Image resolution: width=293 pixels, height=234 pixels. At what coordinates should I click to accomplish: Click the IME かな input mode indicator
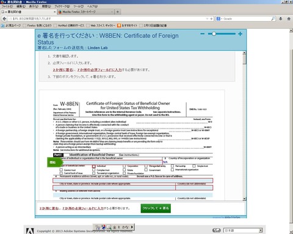[x=125, y=227]
